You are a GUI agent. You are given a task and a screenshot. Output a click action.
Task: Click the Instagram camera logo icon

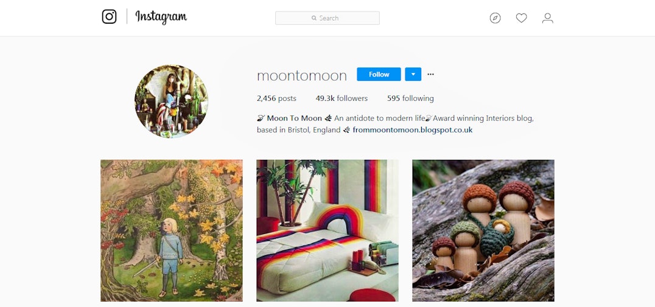pos(109,16)
